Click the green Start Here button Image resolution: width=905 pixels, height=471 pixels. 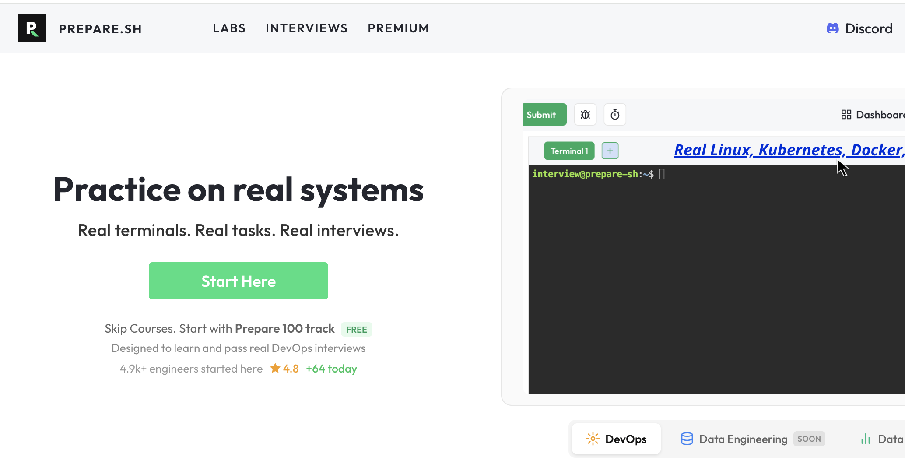click(239, 281)
